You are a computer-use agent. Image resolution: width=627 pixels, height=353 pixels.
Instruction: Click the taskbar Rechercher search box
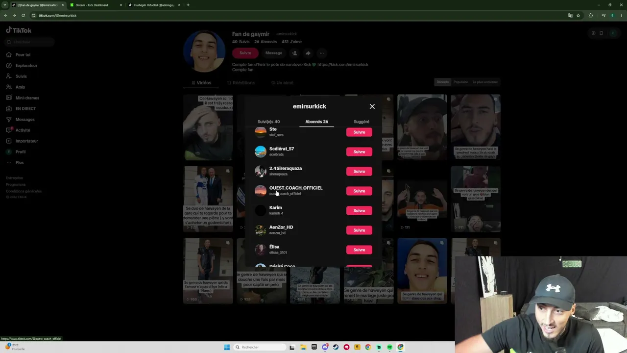259,347
